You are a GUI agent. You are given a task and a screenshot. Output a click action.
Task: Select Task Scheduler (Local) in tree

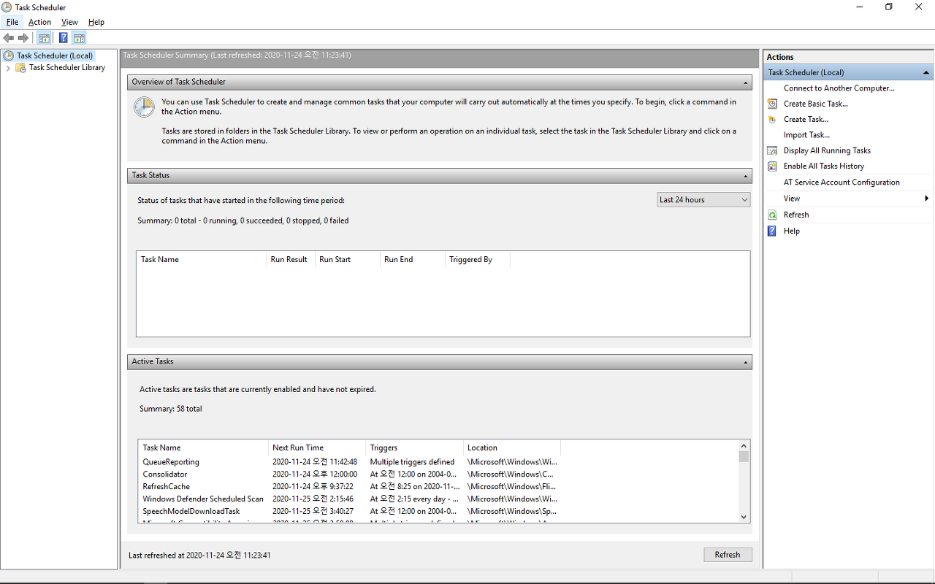point(55,55)
